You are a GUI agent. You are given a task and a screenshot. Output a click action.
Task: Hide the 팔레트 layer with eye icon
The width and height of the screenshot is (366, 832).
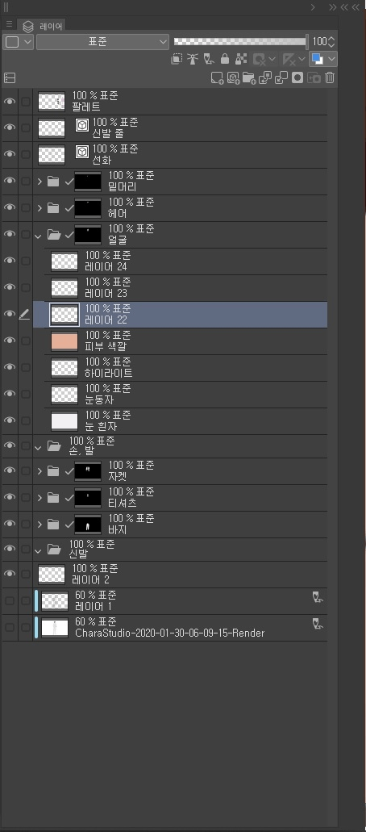point(10,102)
